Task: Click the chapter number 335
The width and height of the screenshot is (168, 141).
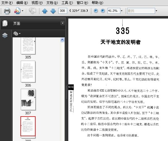Action: [x=123, y=31]
